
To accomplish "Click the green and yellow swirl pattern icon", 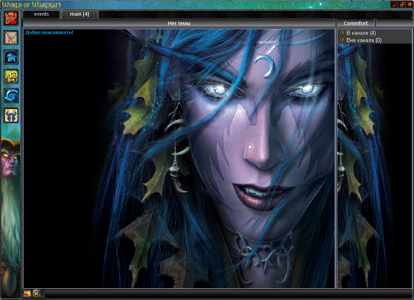I will coord(11,76).
